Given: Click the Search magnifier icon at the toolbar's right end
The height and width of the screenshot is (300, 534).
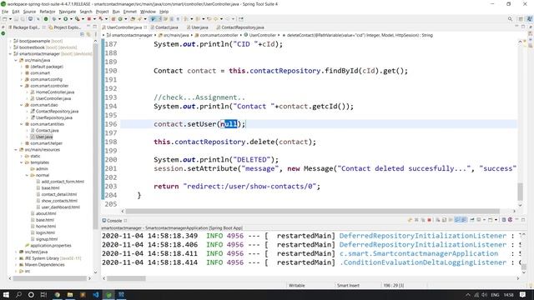Looking at the screenshot, I should 510,19.
